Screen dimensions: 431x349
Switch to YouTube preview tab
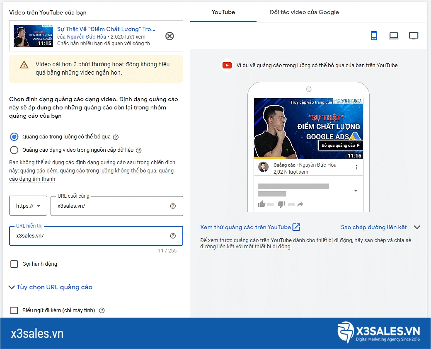(223, 12)
